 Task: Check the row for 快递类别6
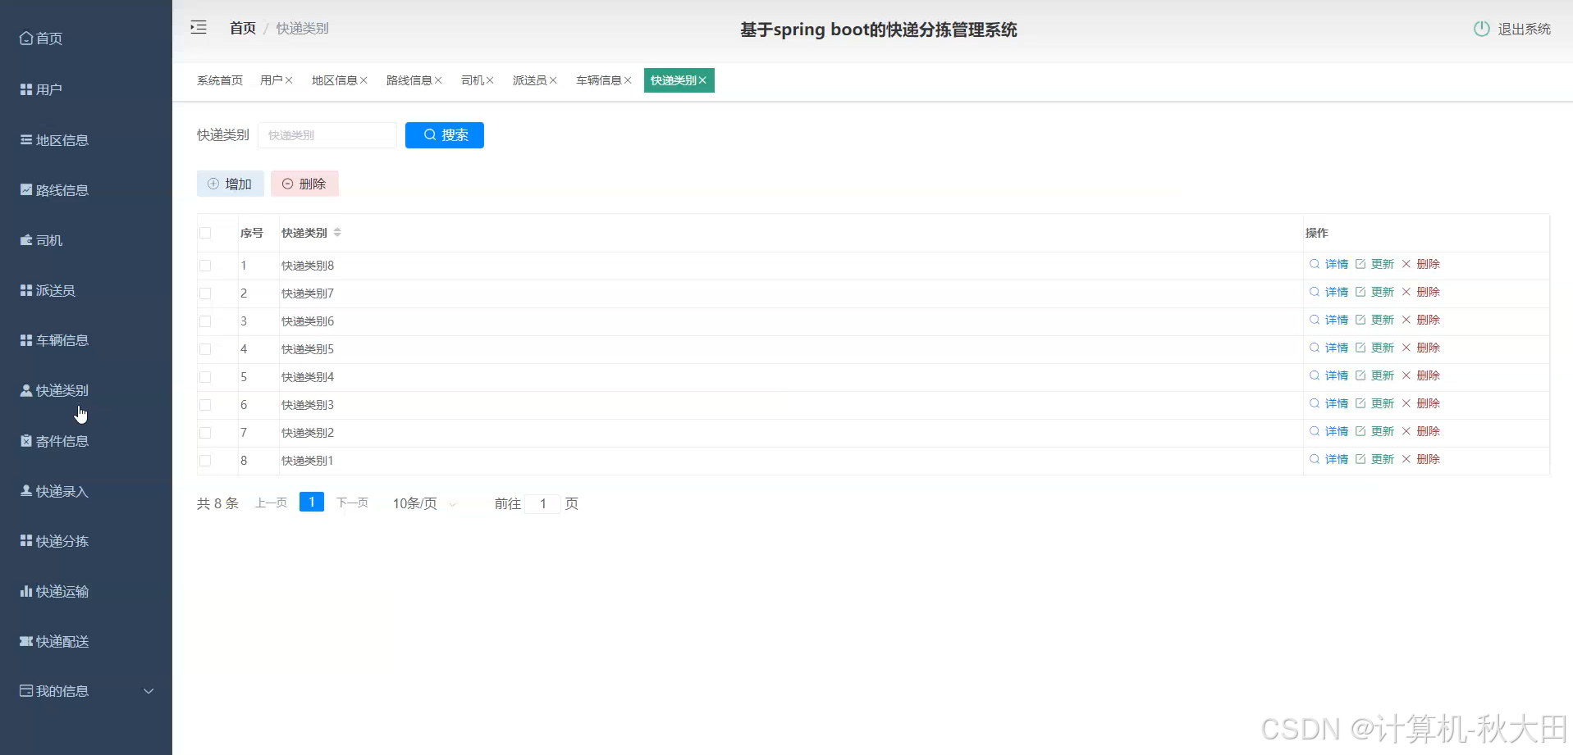(x=205, y=321)
